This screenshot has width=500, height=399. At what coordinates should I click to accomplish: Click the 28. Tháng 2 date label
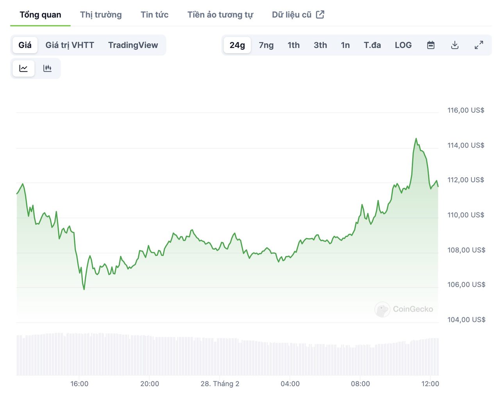tap(220, 384)
